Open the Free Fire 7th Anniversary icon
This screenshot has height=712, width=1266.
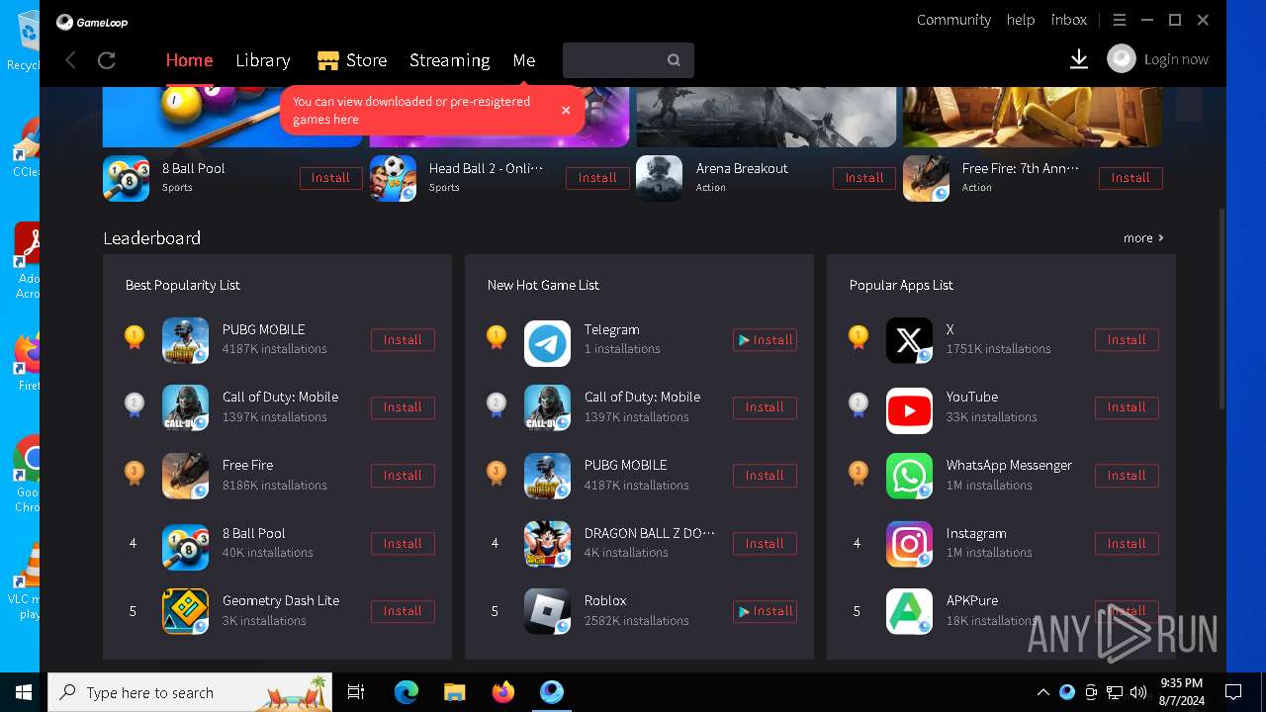coord(926,178)
